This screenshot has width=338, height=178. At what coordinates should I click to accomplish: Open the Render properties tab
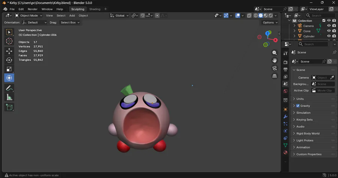(285, 62)
